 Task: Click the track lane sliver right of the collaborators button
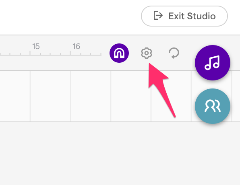pos(236,96)
